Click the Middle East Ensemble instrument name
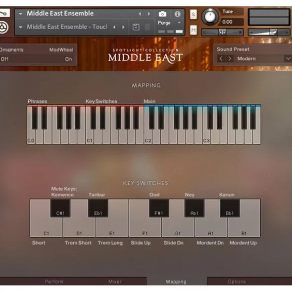Image resolution: width=292 pixels, height=292 pixels. (x=60, y=13)
